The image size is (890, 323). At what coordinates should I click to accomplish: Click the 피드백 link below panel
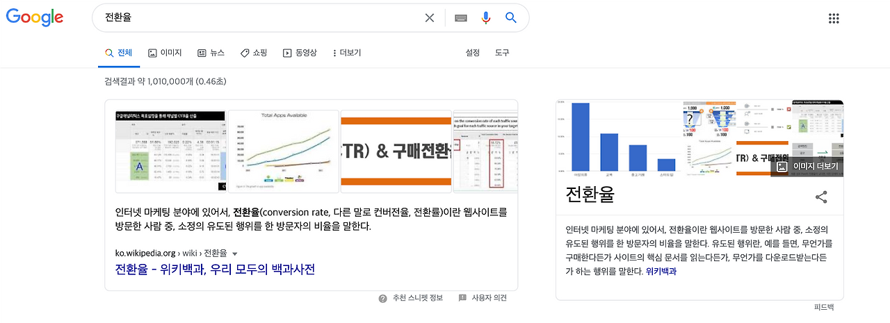824,307
